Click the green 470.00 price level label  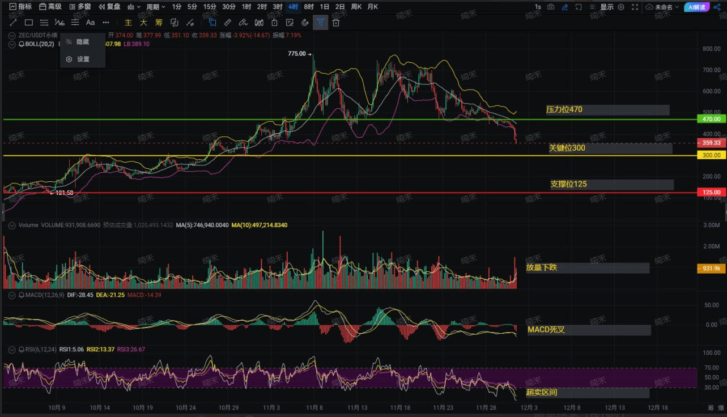[711, 119]
